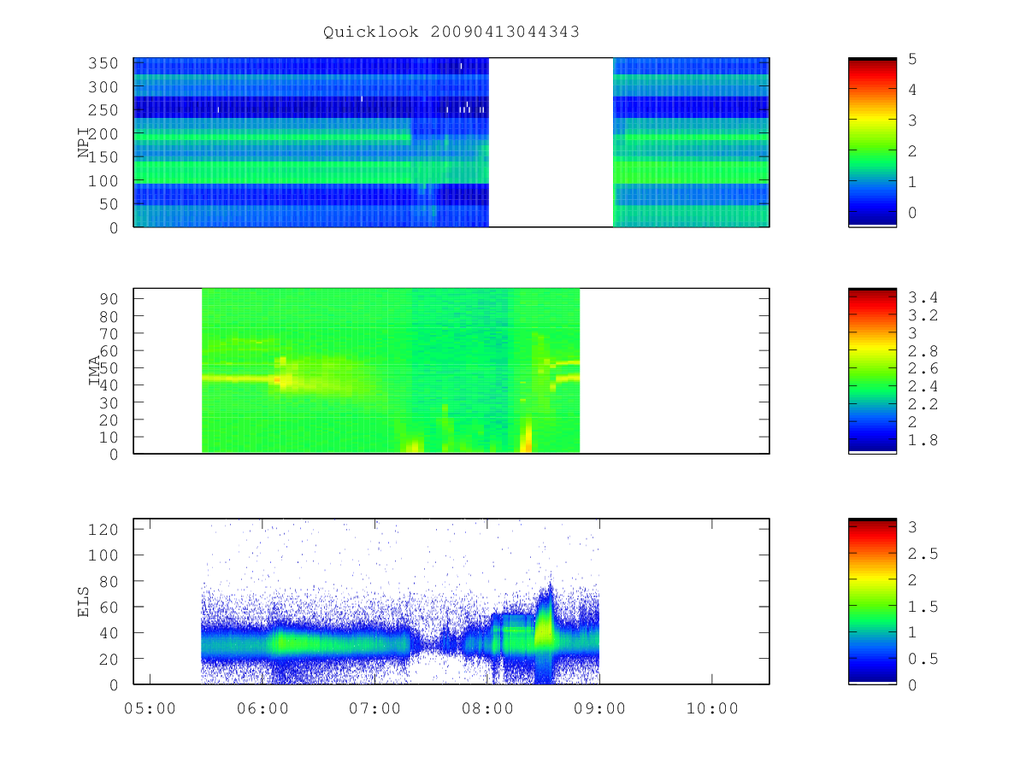Click the 300 tick on NPI axis
The image size is (1026, 769).
pos(103,87)
